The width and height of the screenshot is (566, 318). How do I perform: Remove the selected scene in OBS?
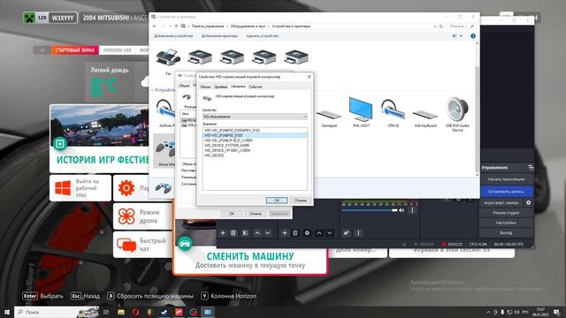click(233, 233)
